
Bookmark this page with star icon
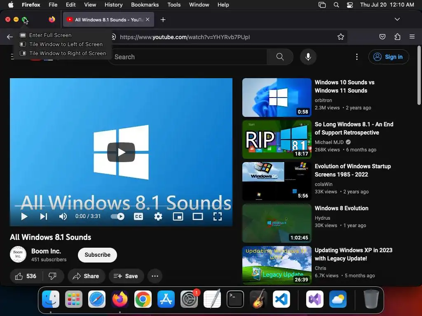(x=341, y=37)
